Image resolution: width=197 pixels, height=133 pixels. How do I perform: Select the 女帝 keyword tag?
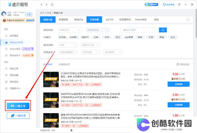coord(107,37)
